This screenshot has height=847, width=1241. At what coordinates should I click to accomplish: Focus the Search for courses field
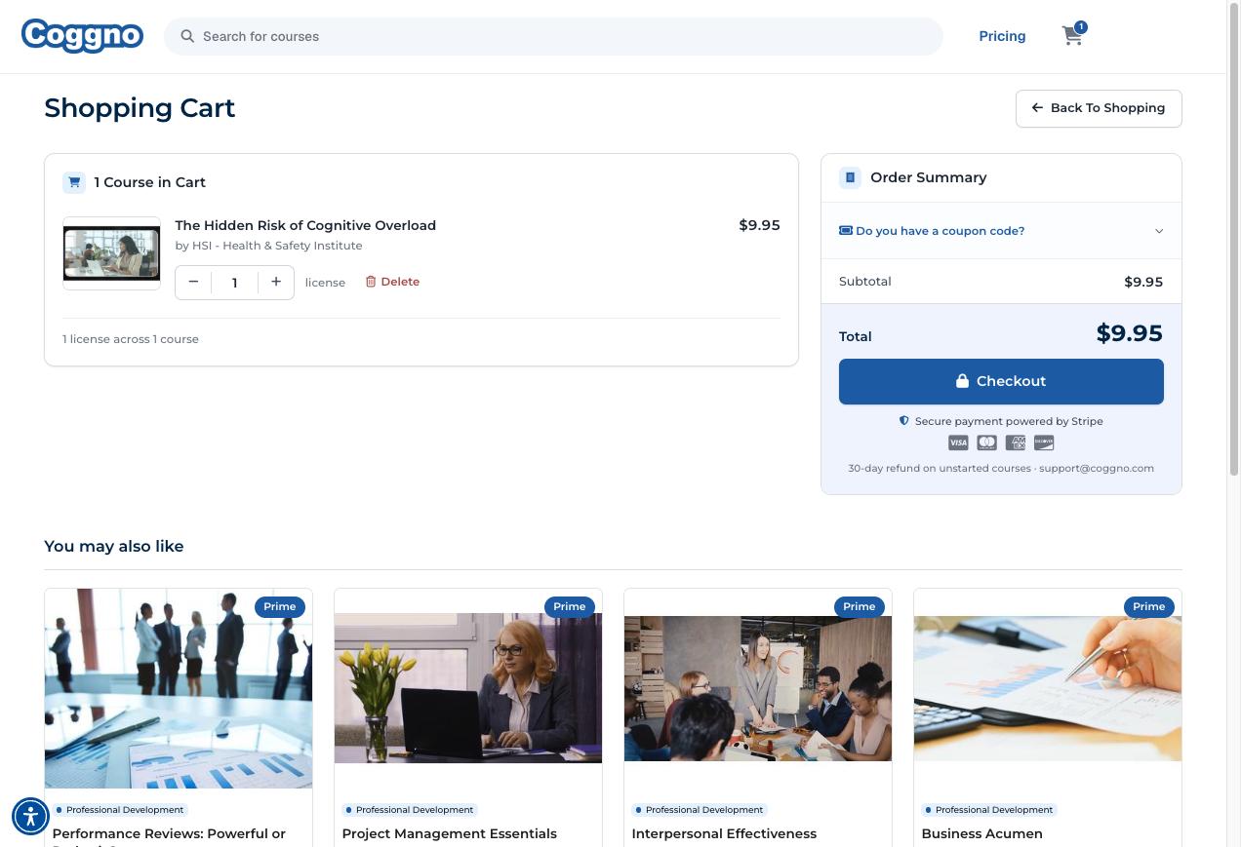coord(553,36)
